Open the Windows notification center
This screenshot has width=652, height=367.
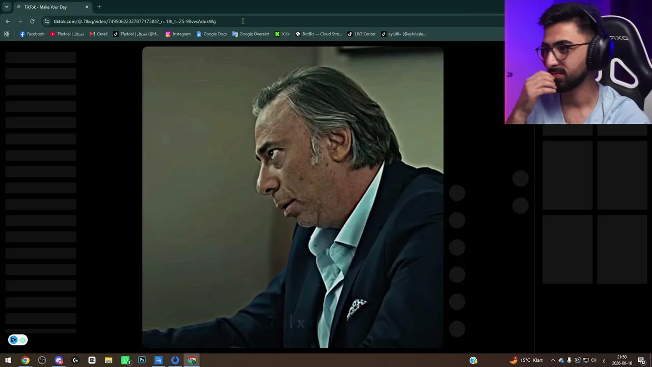click(642, 360)
